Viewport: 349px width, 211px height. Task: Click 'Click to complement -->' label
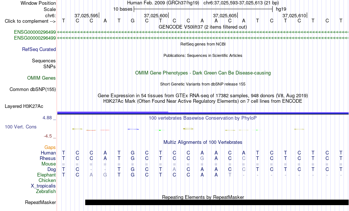30,21
